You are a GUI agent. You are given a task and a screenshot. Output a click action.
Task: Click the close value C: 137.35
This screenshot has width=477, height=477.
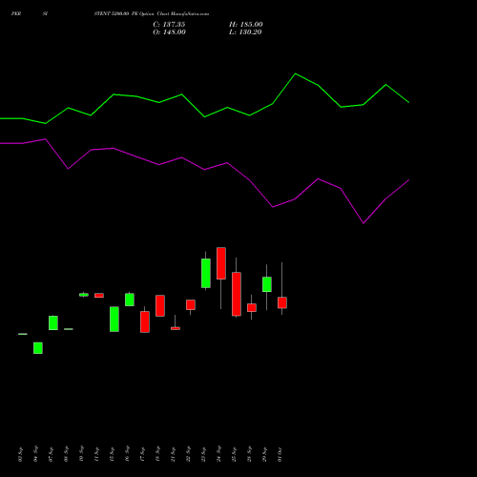click(x=169, y=25)
